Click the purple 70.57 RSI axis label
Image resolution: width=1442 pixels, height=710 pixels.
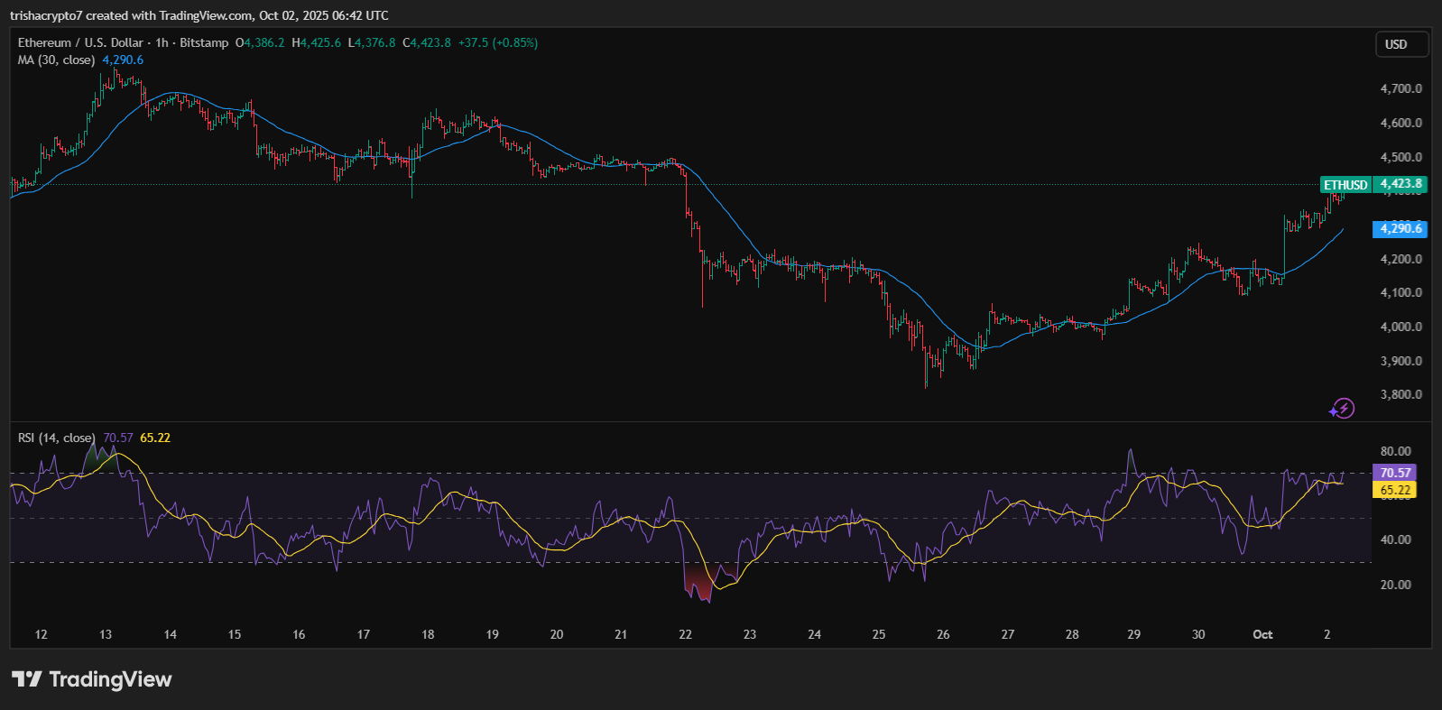click(1394, 473)
